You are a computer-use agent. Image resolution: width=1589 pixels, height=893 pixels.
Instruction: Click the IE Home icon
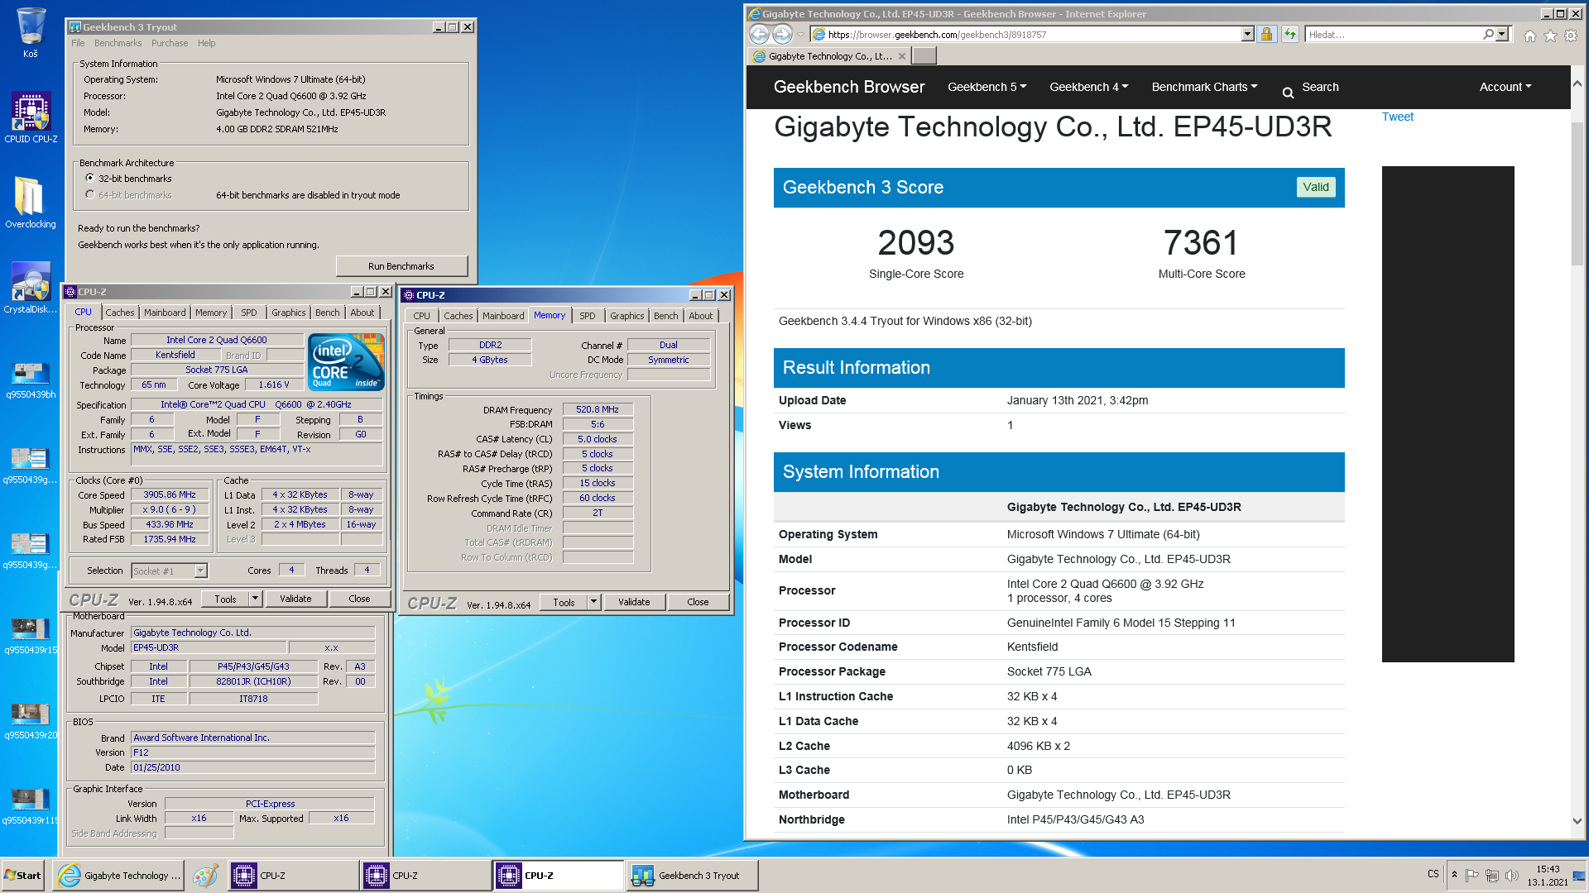pyautogui.click(x=1529, y=36)
